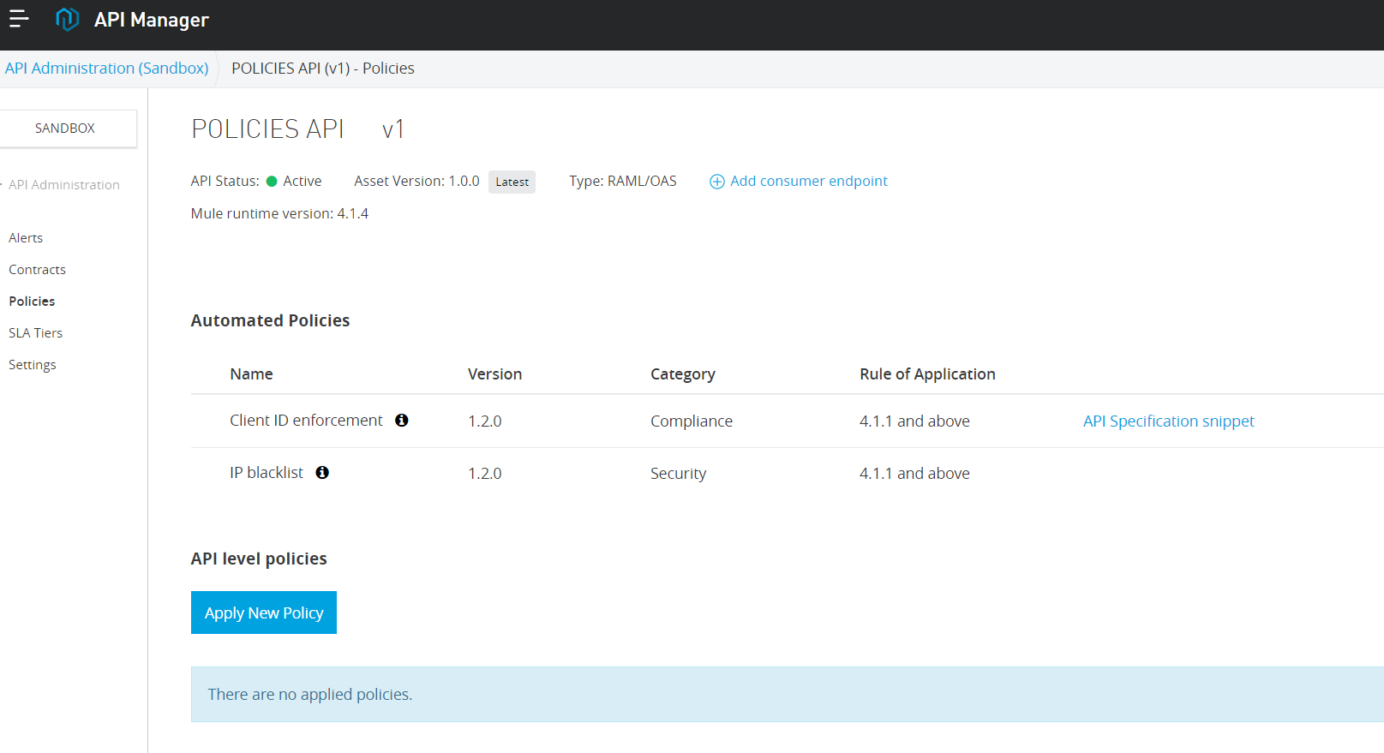The height and width of the screenshot is (753, 1384).
Task: Click the plus icon for adding consumer endpoint
Action: click(x=716, y=182)
